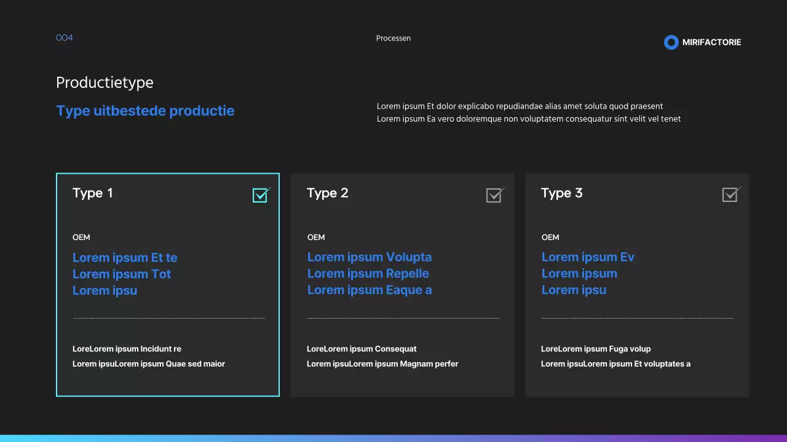Select the Processen header label
Viewport: 787px width, 442px height.
click(x=393, y=38)
